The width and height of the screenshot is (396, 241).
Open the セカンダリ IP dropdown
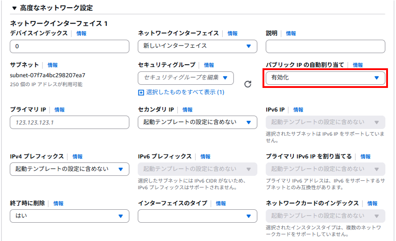[197, 122]
